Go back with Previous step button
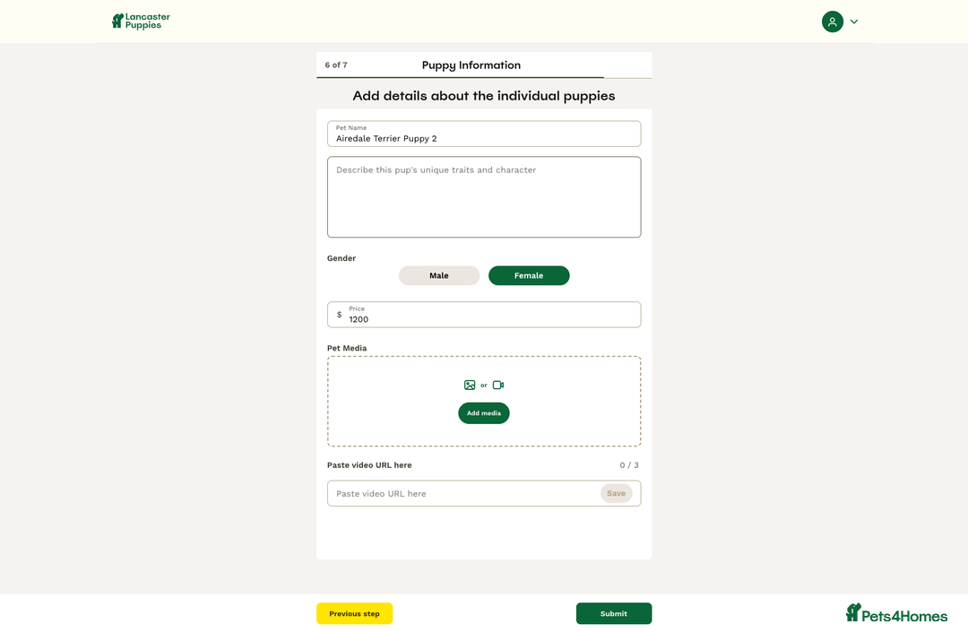This screenshot has height=633, width=968. tap(354, 613)
